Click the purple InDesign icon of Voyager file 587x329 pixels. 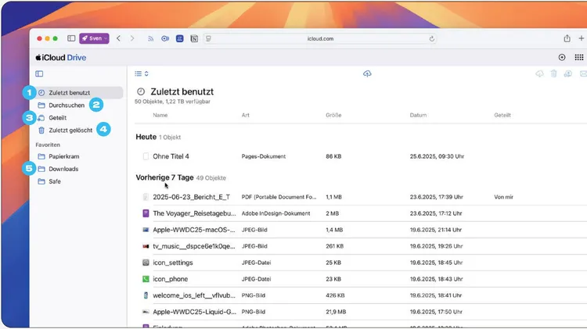pyautogui.click(x=146, y=213)
